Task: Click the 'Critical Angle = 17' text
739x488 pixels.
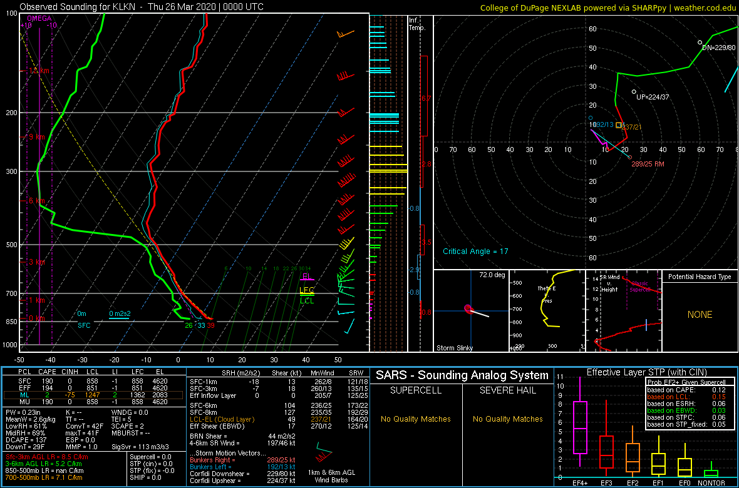Action: tap(475, 252)
